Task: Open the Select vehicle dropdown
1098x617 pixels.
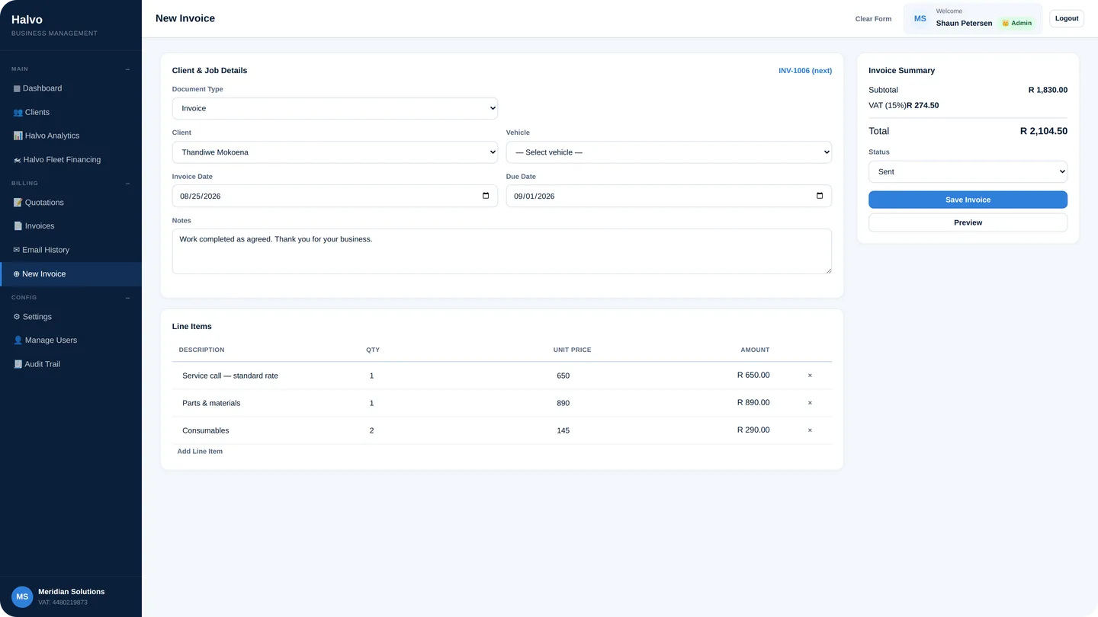Action: point(669,152)
